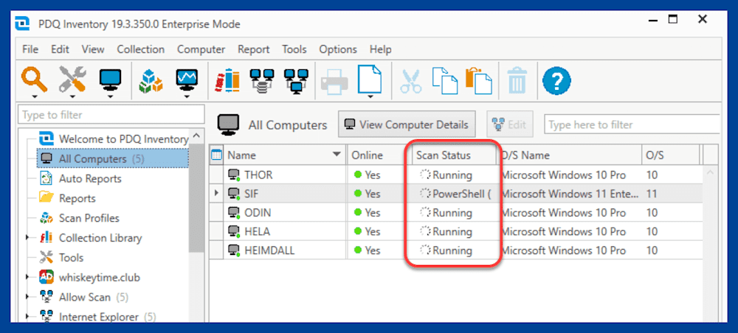Click the monitor with graph line icon
The height and width of the screenshot is (333, 738).
click(x=187, y=79)
